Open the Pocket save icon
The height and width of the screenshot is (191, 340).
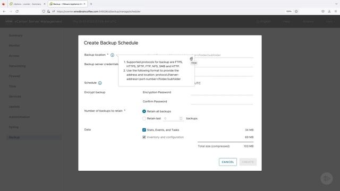(x=323, y=11)
